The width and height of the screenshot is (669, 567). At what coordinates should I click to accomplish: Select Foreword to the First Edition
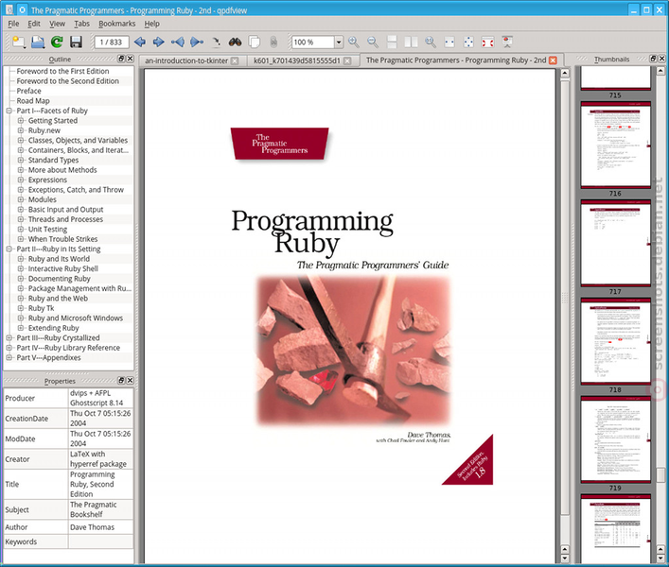click(62, 71)
